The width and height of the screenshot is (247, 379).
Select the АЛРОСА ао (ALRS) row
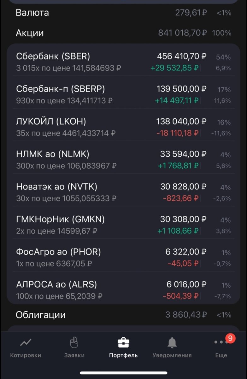[x=123, y=290]
